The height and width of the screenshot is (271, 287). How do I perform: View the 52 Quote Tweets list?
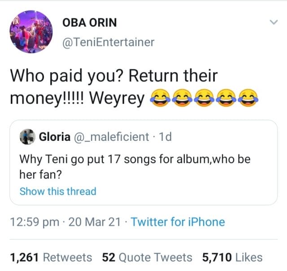[147, 257]
